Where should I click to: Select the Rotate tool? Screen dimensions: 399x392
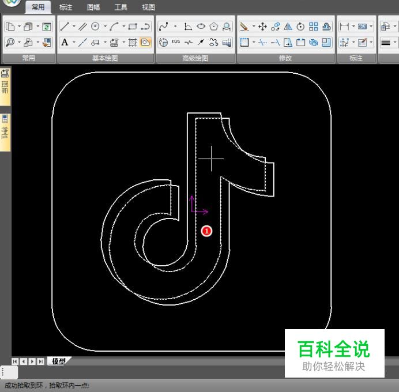pyautogui.click(x=300, y=27)
